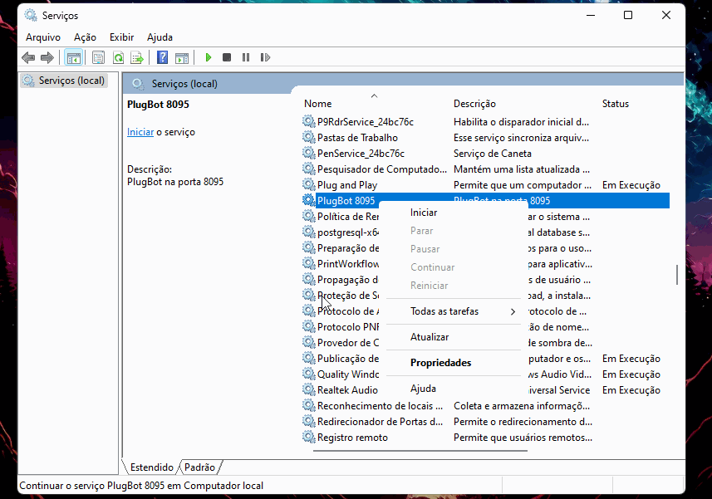Choose Atualizar in the context menu
The image size is (712, 499).
(x=453, y=337)
